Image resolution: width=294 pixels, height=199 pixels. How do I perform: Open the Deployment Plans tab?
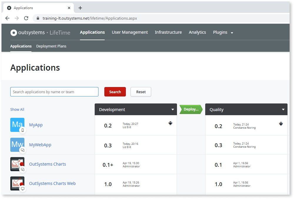click(51, 46)
